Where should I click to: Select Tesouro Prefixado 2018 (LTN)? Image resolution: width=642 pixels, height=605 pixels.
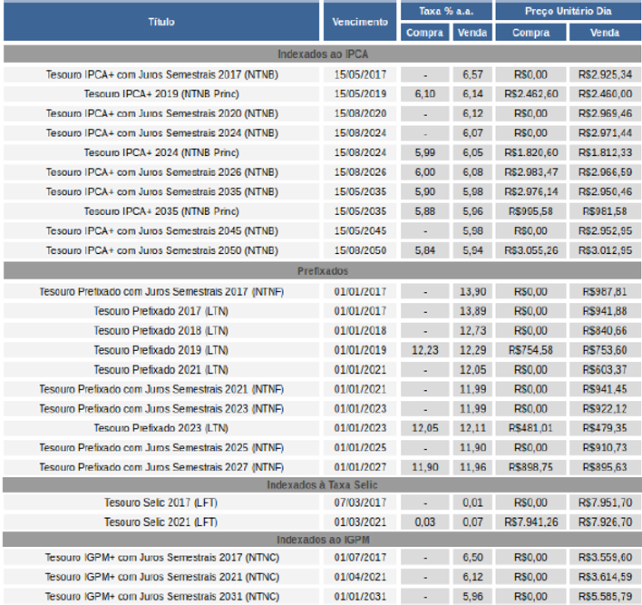(x=161, y=330)
